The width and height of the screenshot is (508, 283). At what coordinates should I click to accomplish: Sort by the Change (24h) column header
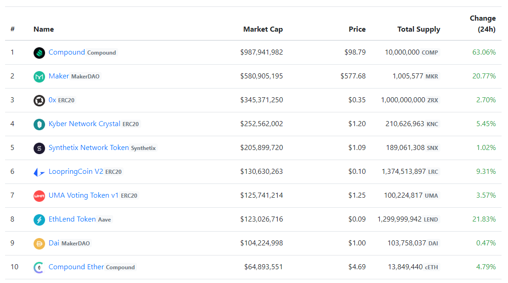[x=483, y=23]
